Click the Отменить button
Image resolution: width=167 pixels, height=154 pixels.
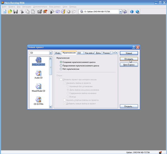coord(129,59)
